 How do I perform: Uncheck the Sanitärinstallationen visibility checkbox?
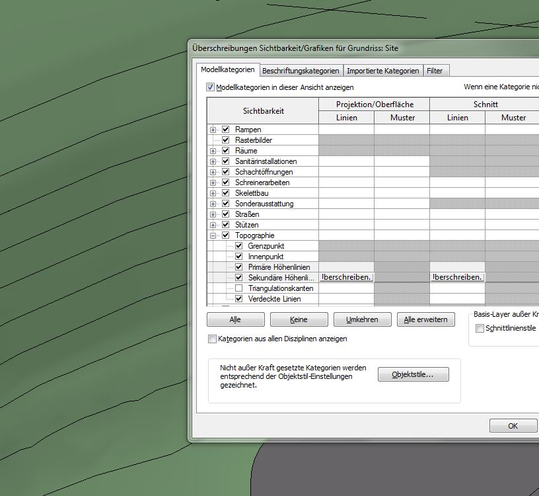(225, 161)
